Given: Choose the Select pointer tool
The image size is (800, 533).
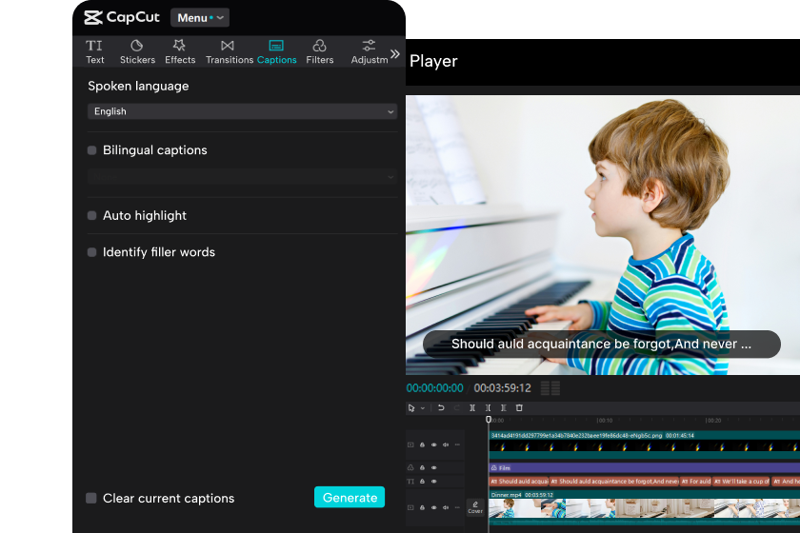Looking at the screenshot, I should coord(411,408).
